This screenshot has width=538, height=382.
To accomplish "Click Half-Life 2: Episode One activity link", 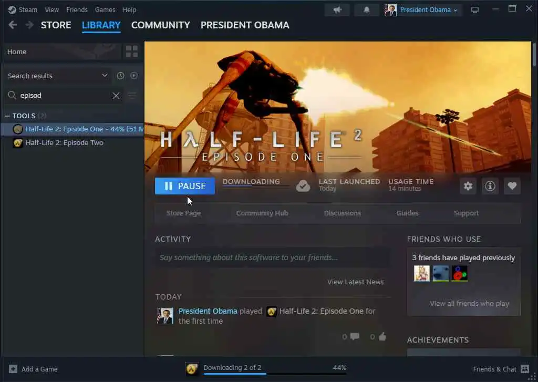I will coord(321,311).
